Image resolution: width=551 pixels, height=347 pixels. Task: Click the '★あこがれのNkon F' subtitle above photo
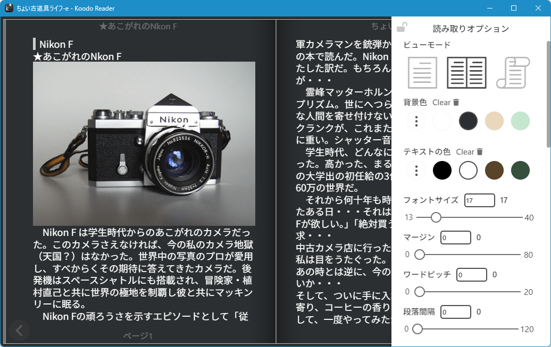click(77, 56)
